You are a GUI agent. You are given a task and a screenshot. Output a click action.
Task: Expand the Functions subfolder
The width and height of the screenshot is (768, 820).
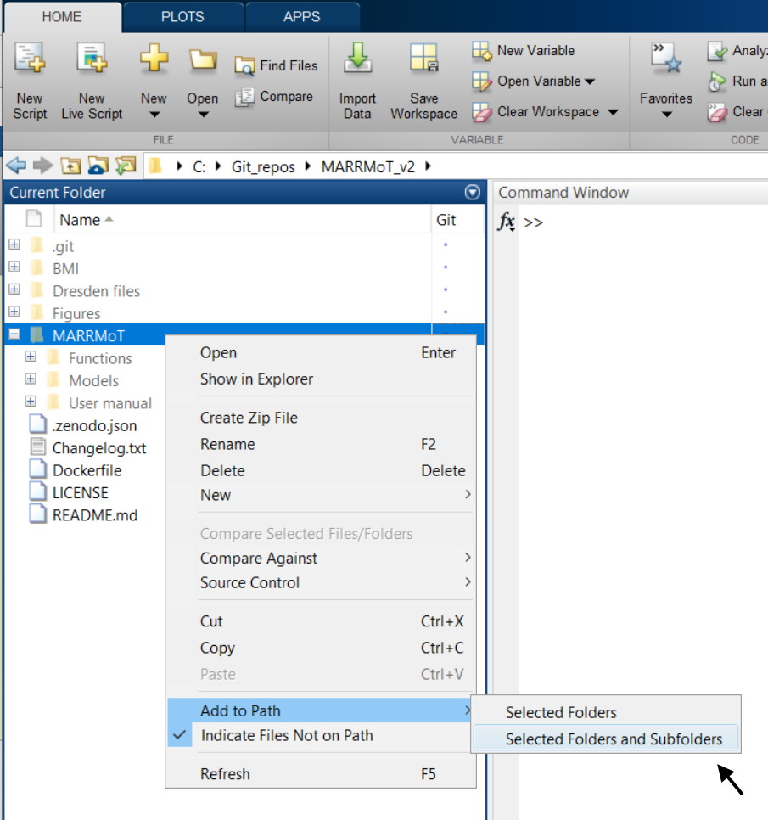click(31, 357)
